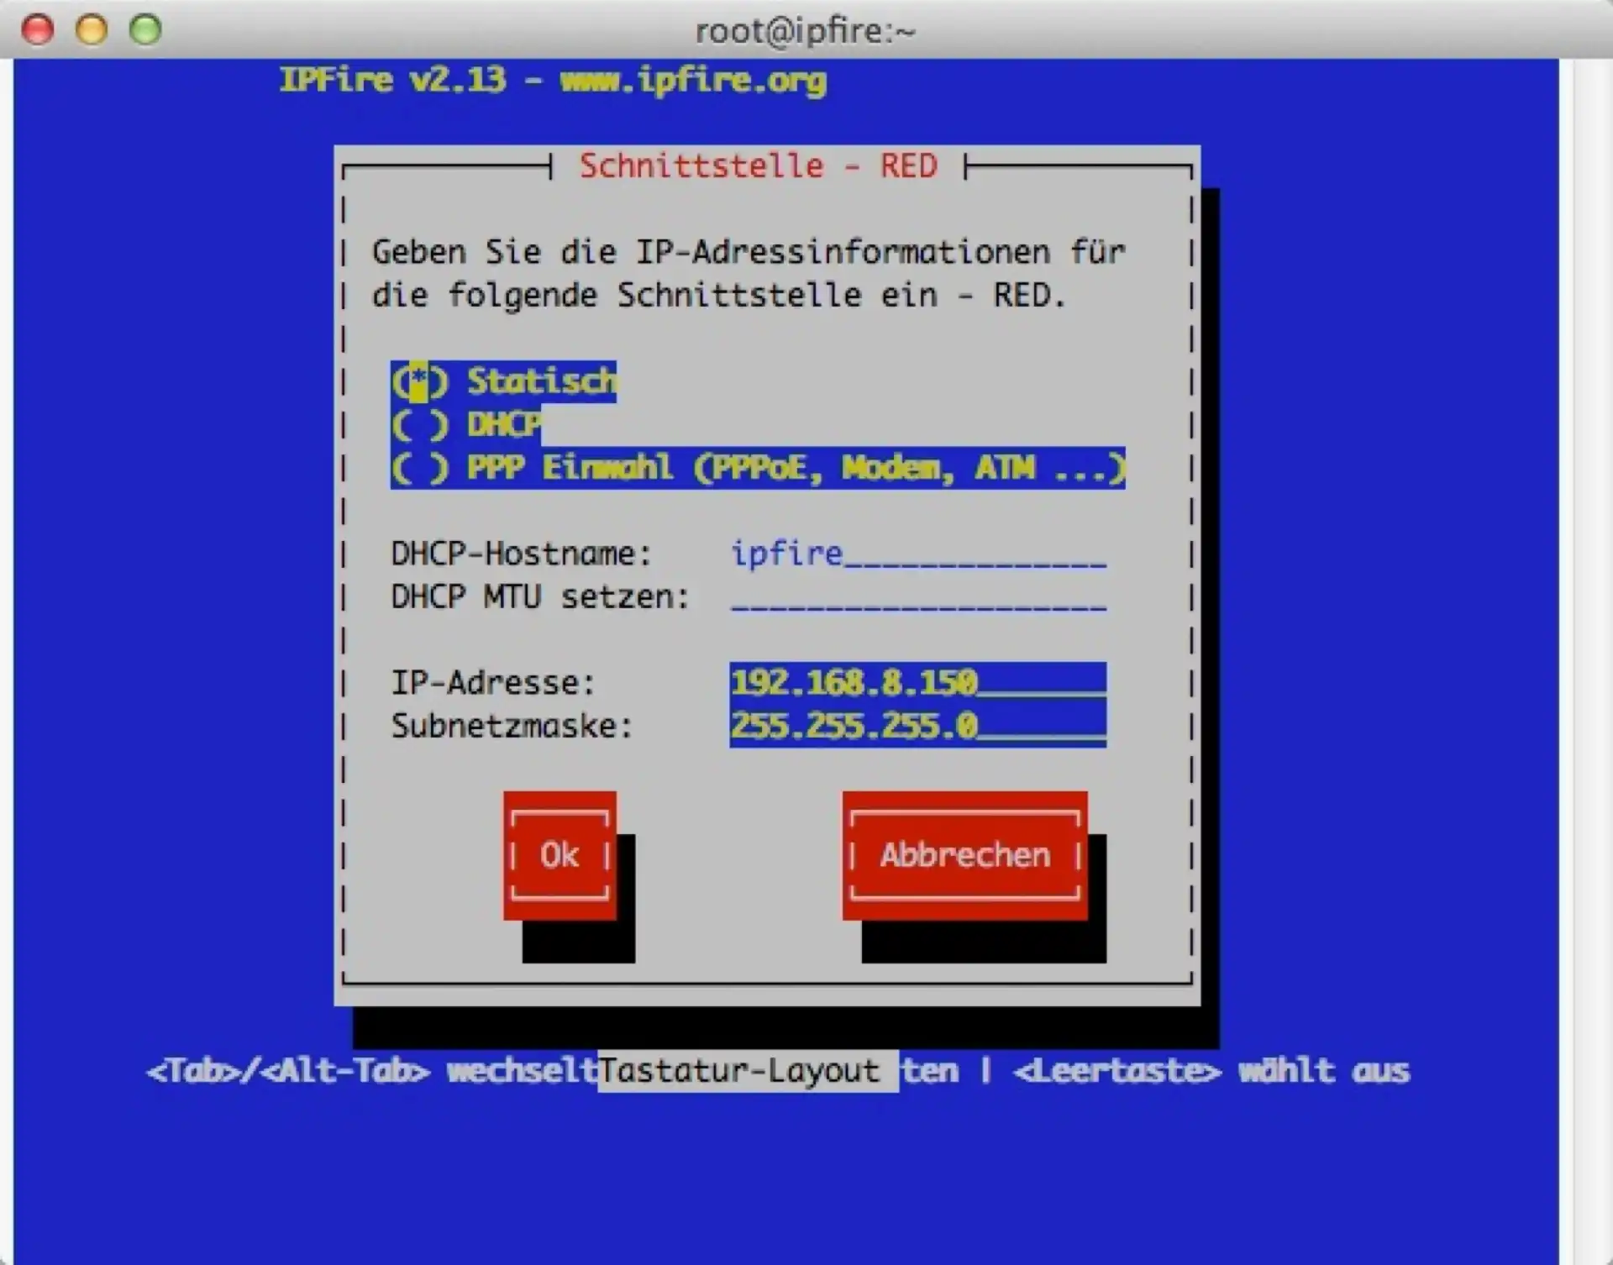Click the asterisk in Statisch radio
The image size is (1613, 1265).
(419, 382)
